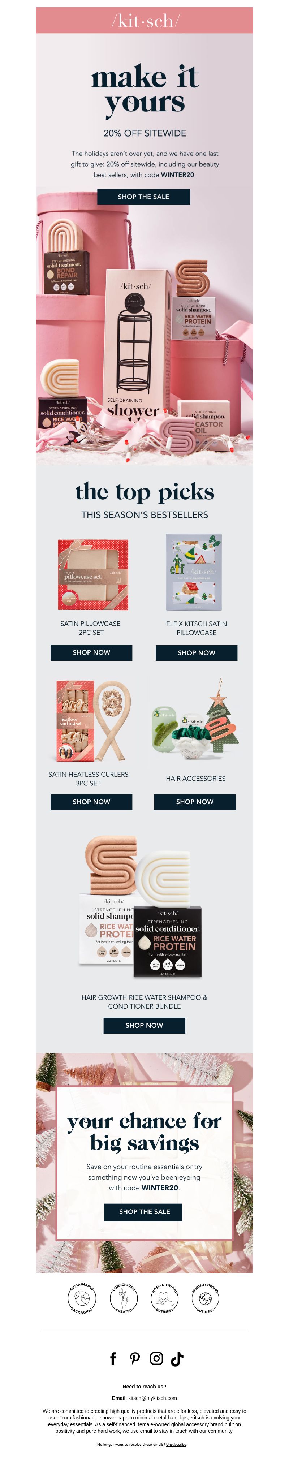Open the Pinterest icon link

pos(135,1359)
